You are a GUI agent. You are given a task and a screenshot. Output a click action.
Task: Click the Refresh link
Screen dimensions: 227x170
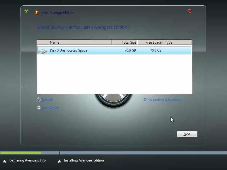point(47,100)
